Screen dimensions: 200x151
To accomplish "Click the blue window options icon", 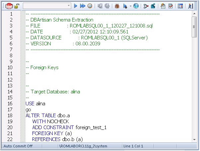I will coord(180,6).
